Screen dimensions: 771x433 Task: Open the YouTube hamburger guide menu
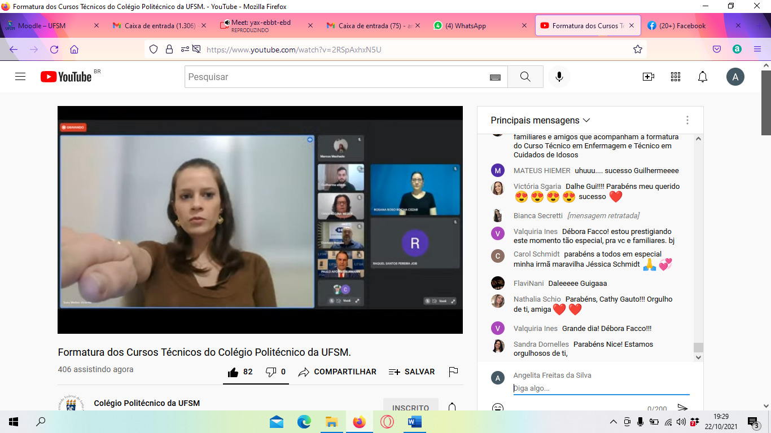(x=20, y=77)
